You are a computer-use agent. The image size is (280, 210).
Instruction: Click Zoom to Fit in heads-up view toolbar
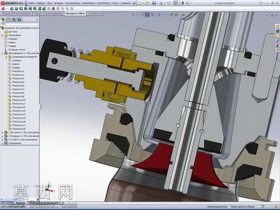coord(134,15)
